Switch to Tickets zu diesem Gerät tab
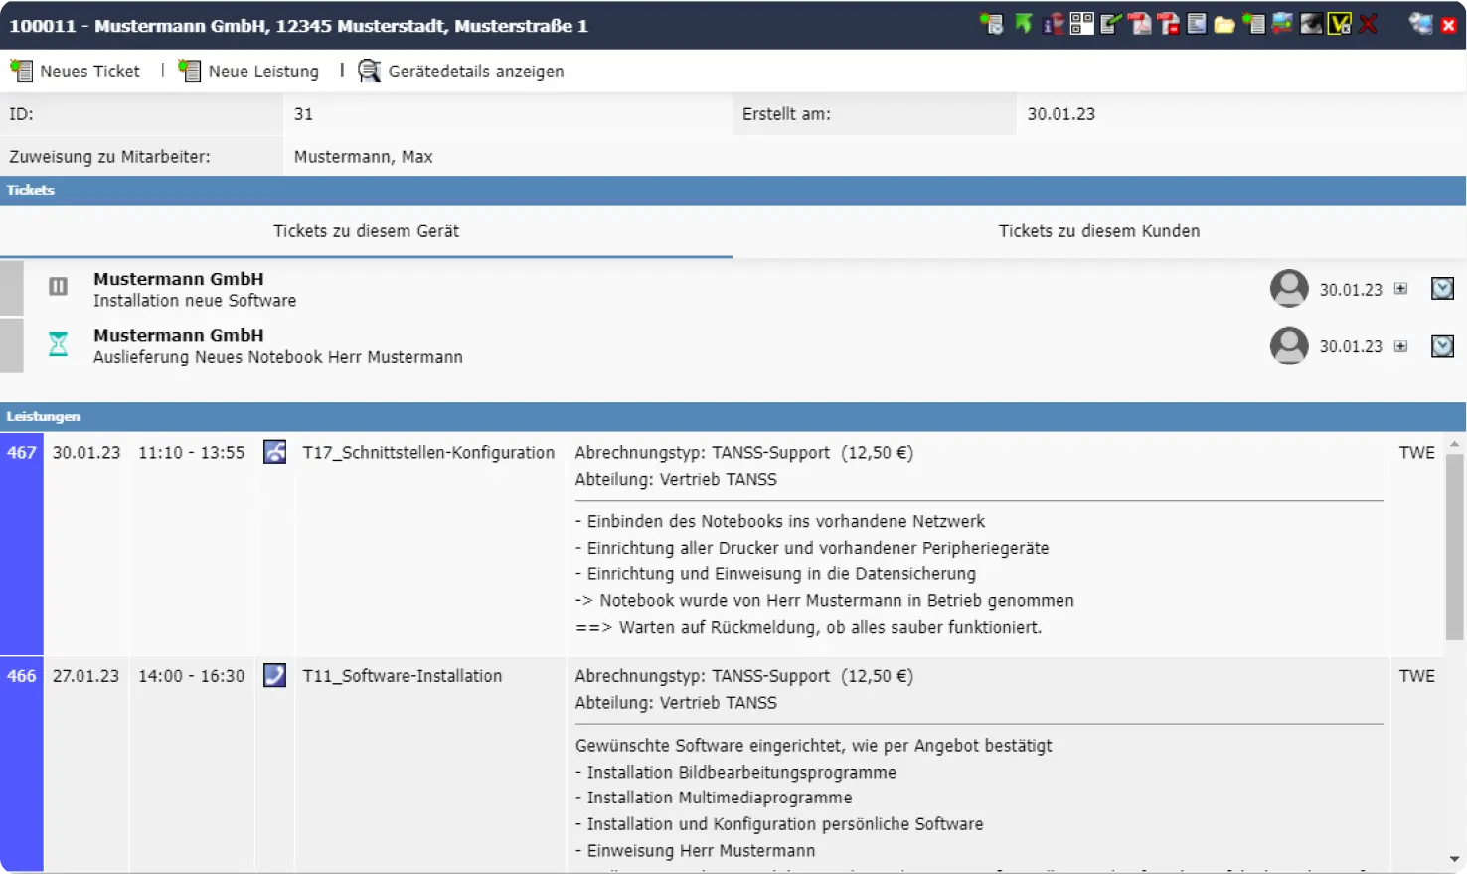This screenshot has height=874, width=1467. tap(366, 231)
